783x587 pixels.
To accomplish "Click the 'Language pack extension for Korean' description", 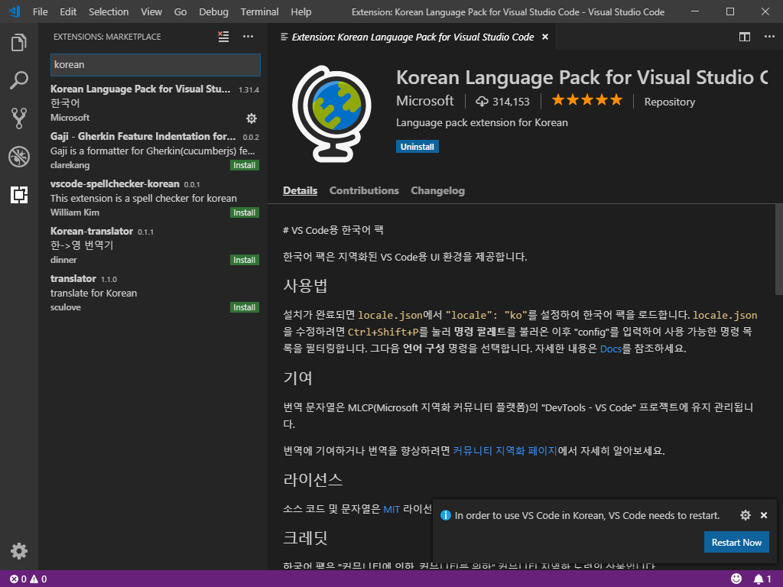I will pos(482,123).
